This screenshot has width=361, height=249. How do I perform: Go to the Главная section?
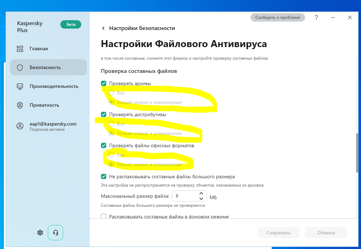tap(48, 49)
